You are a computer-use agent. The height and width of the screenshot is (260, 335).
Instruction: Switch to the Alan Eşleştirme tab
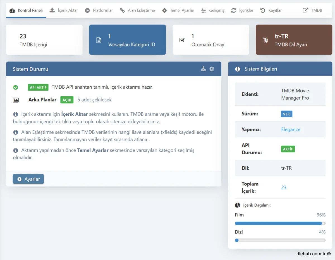coord(137,10)
